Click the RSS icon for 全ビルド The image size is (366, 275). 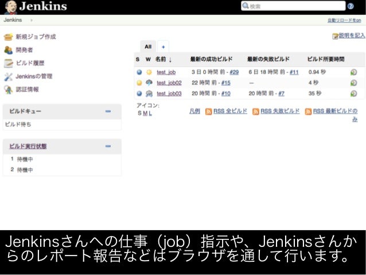pyautogui.click(x=208, y=111)
